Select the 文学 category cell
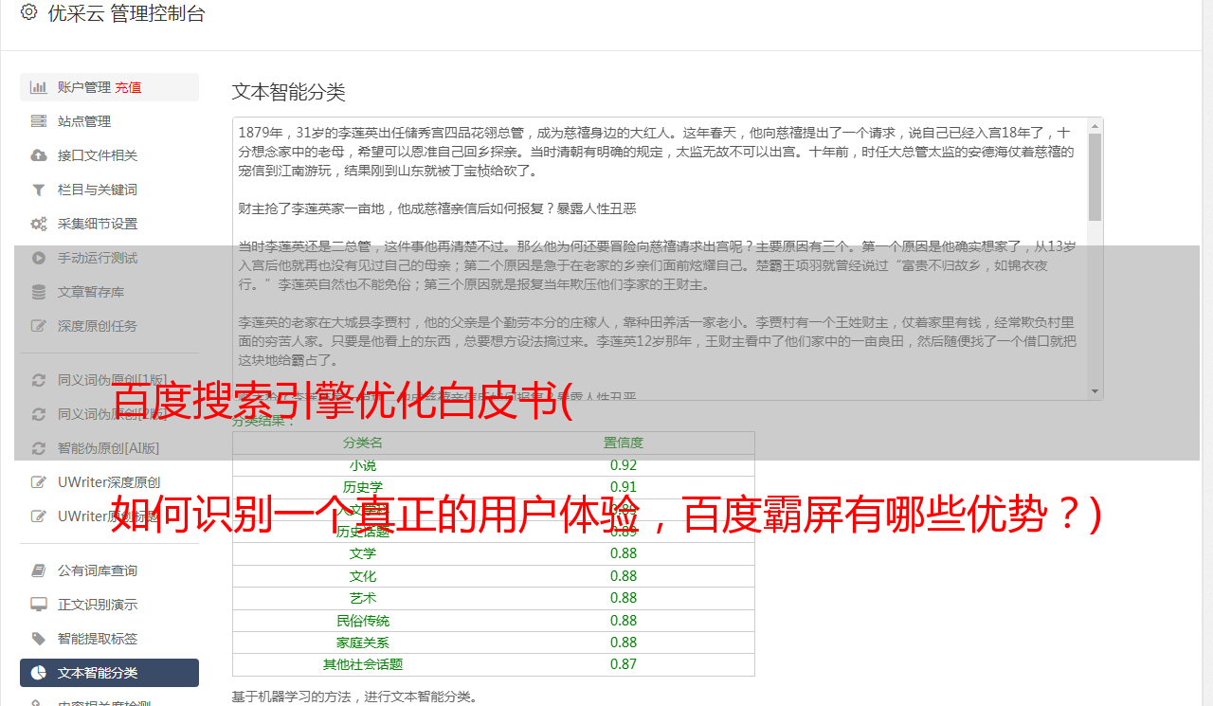1213x706 pixels. (x=363, y=553)
